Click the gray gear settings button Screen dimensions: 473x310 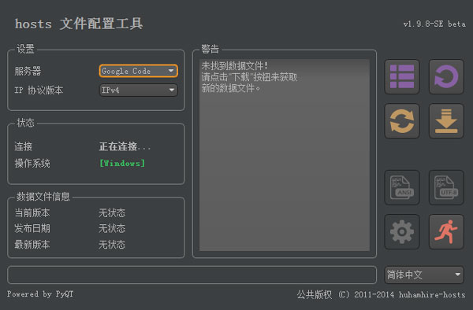pyautogui.click(x=402, y=231)
